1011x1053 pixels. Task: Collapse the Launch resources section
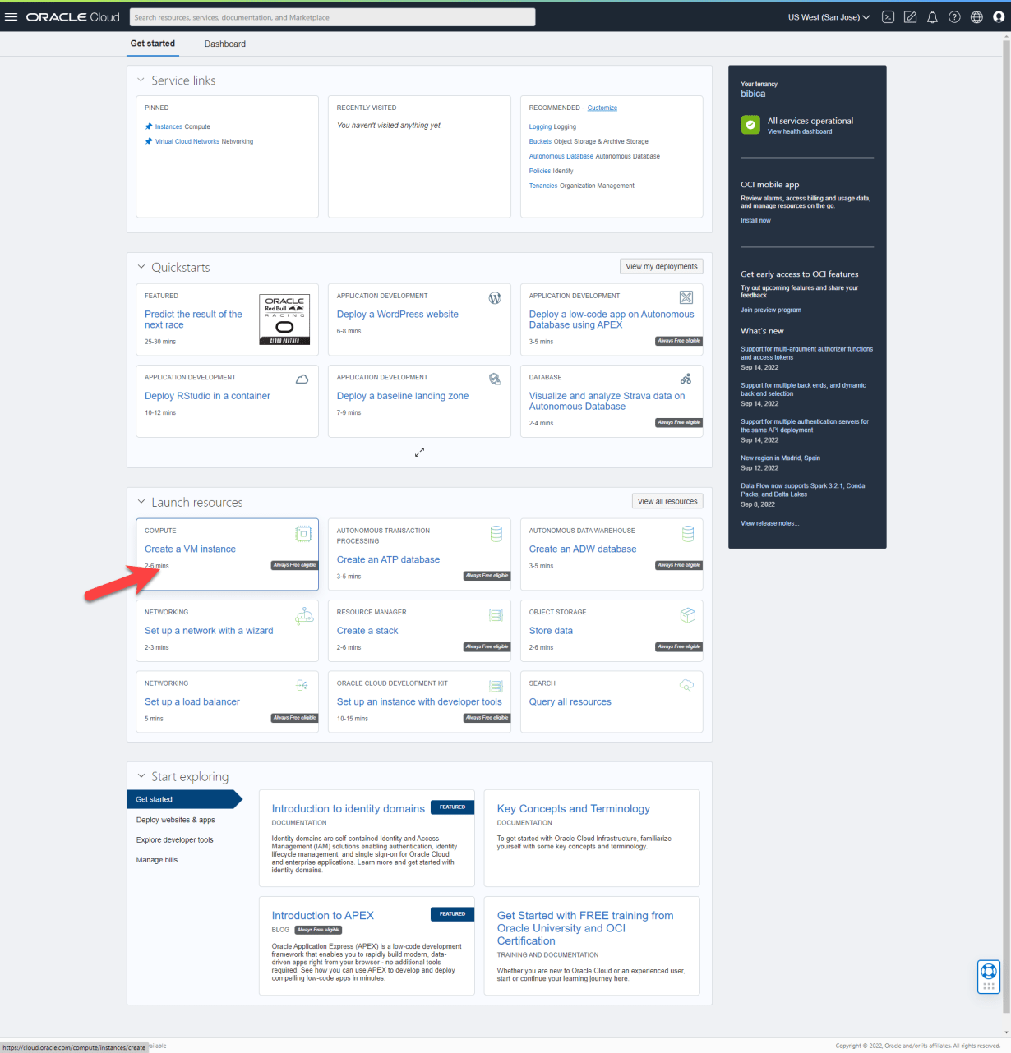point(141,503)
